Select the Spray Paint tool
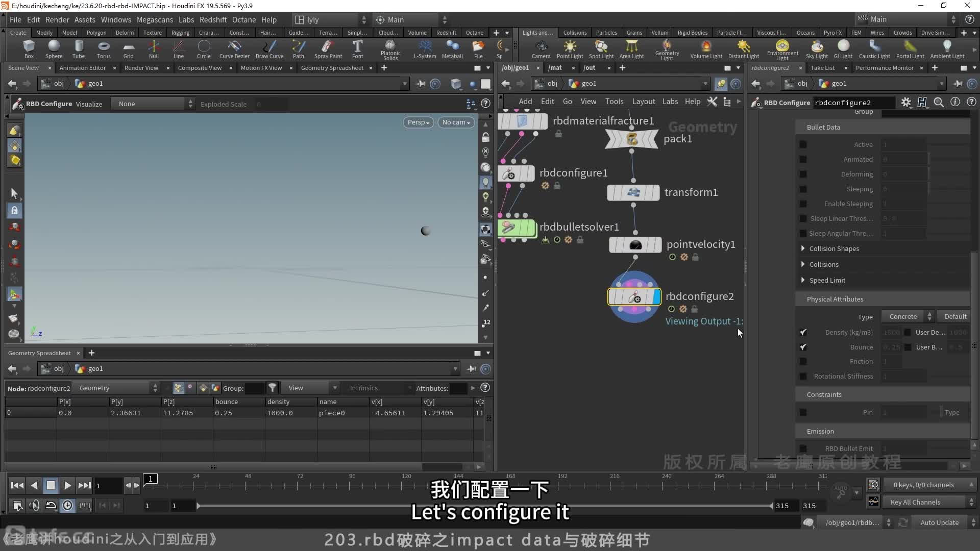 pyautogui.click(x=328, y=49)
